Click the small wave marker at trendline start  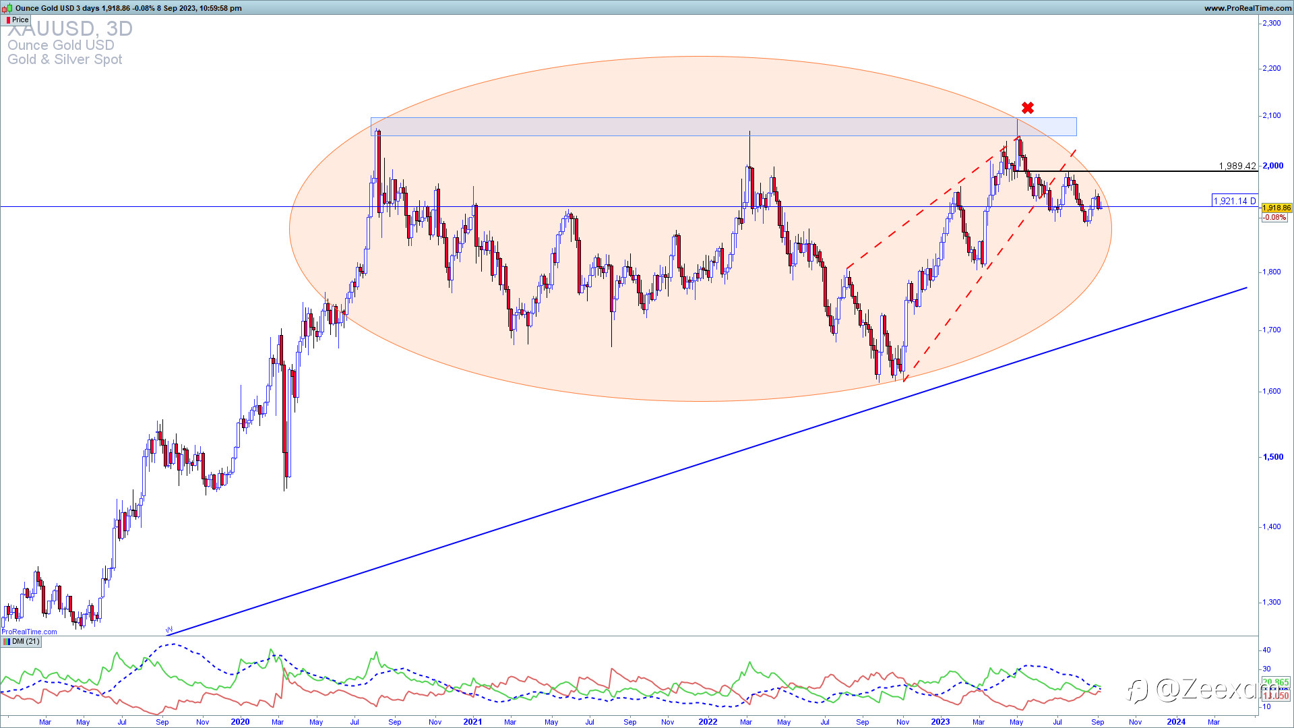pyautogui.click(x=169, y=630)
